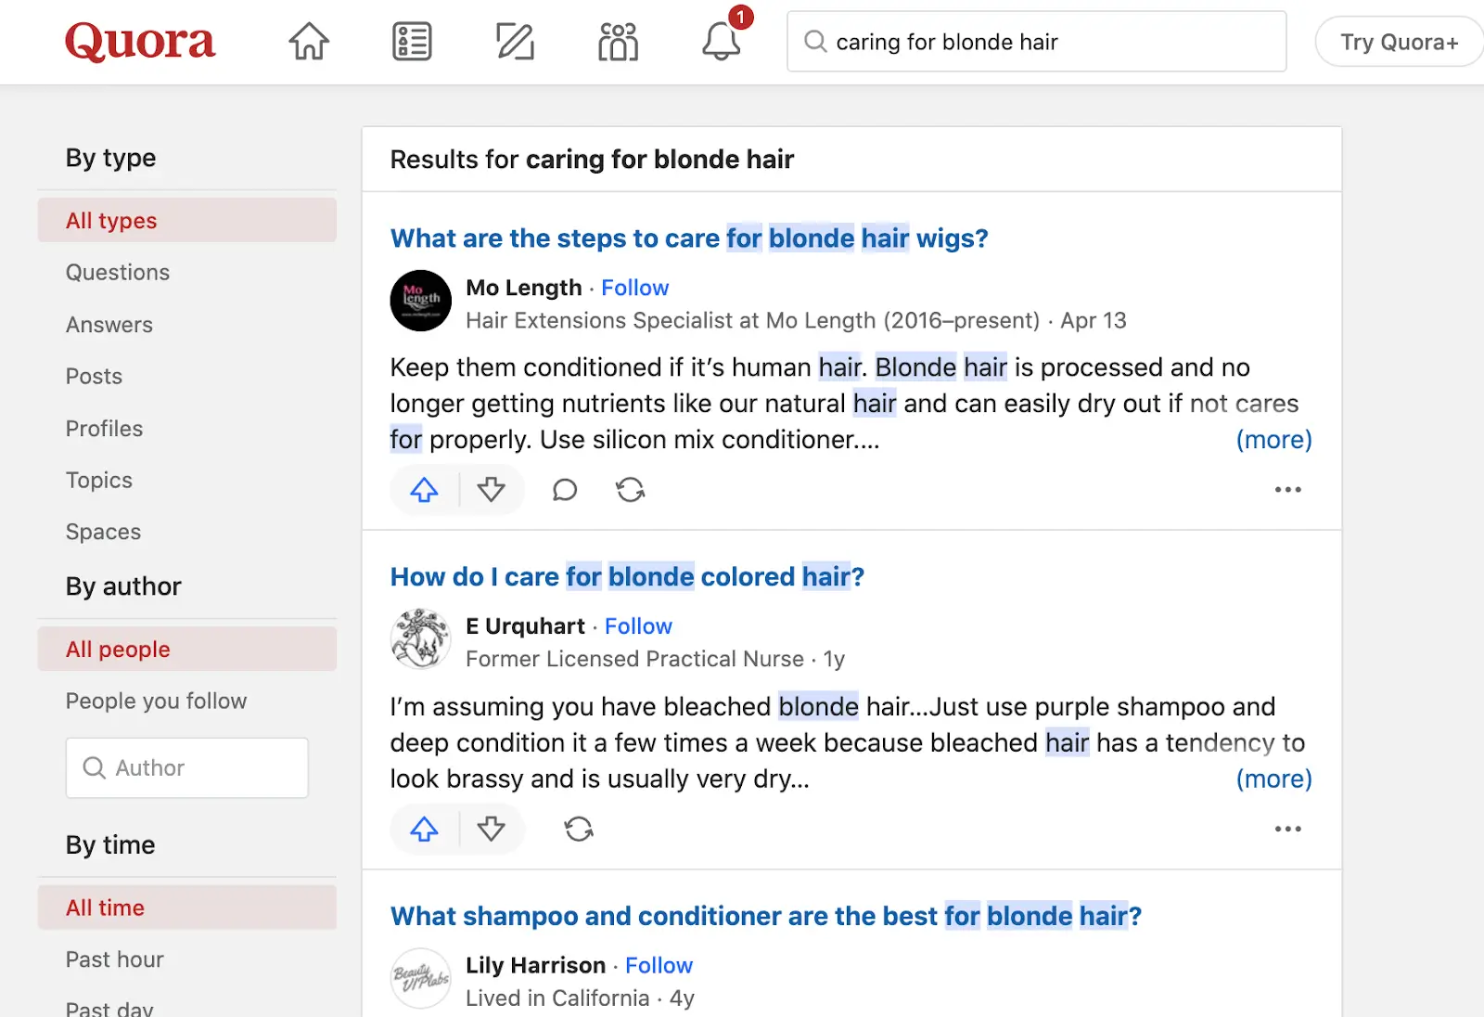Expand Mo Length's answer with (more)
This screenshot has width=1484, height=1017.
coord(1274,439)
